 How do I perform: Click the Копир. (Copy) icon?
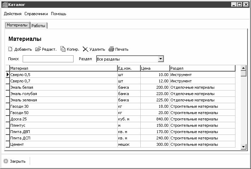pyautogui.click(x=63, y=49)
